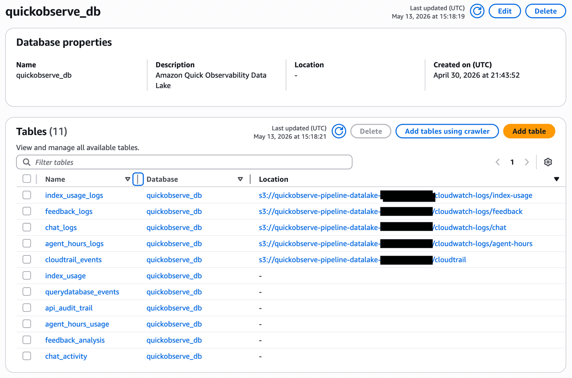Go to next page of tables
The height and width of the screenshot is (378, 572).
pyautogui.click(x=527, y=162)
